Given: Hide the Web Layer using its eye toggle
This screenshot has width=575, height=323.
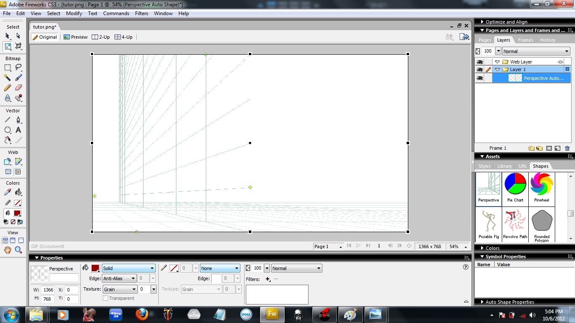Looking at the screenshot, I should click(x=479, y=61).
